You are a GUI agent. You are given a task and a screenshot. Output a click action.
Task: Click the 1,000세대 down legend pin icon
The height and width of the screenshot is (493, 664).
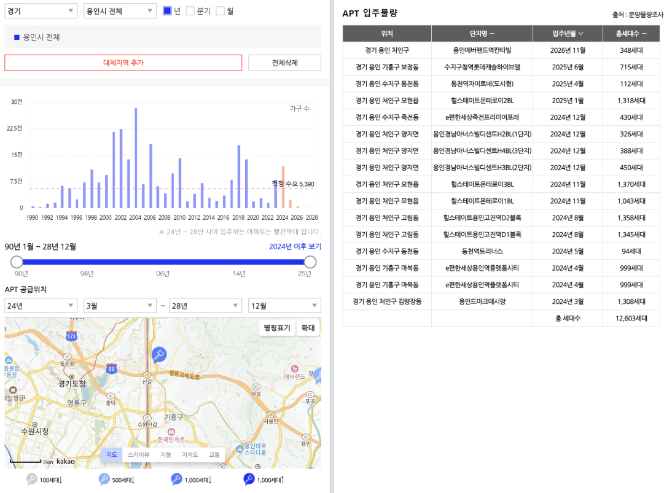point(176,479)
